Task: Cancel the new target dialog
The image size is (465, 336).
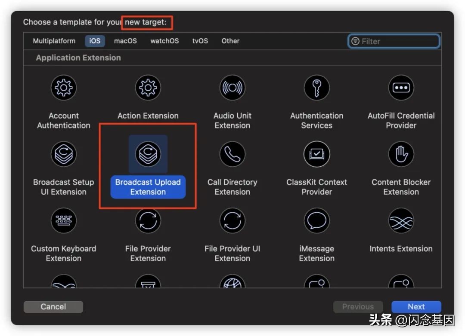Action: [53, 306]
